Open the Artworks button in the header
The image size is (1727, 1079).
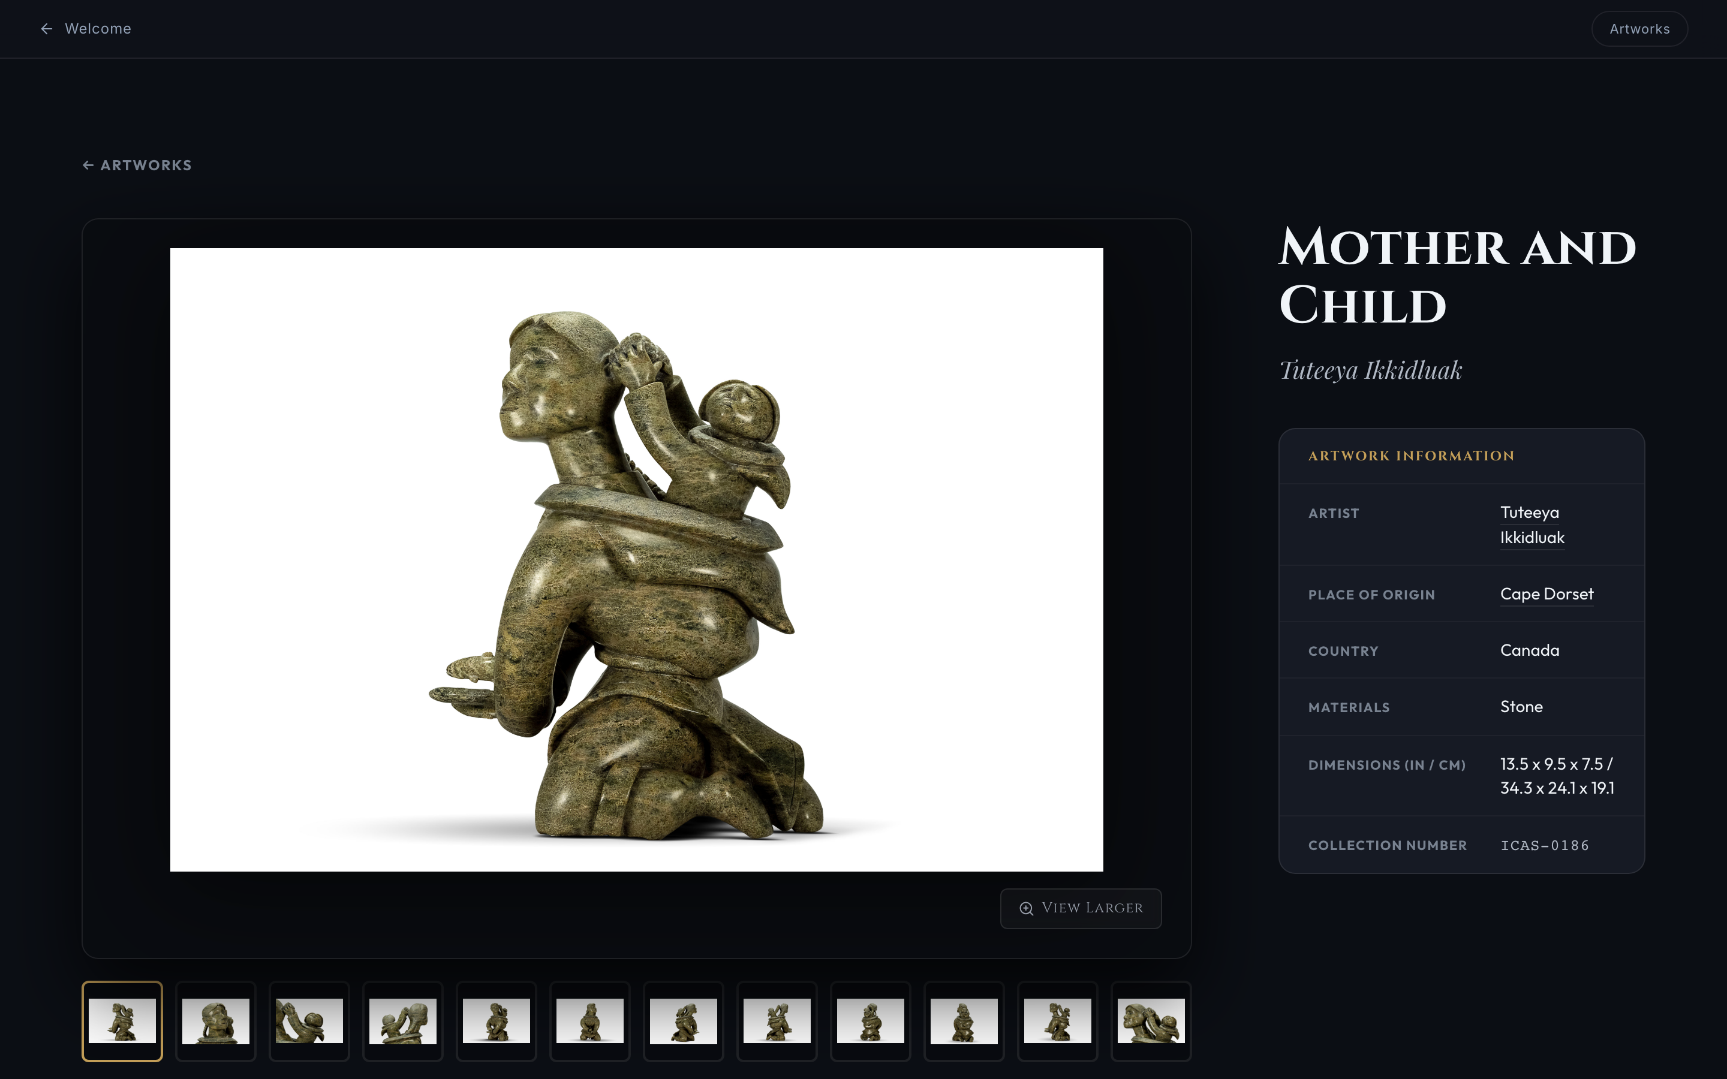(1639, 29)
